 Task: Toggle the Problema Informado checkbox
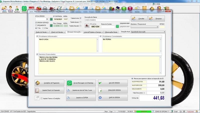[x=37, y=36]
